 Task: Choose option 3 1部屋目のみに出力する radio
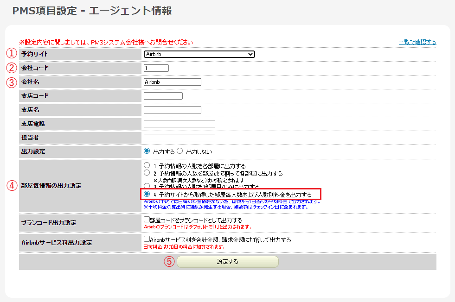pyautogui.click(x=147, y=186)
